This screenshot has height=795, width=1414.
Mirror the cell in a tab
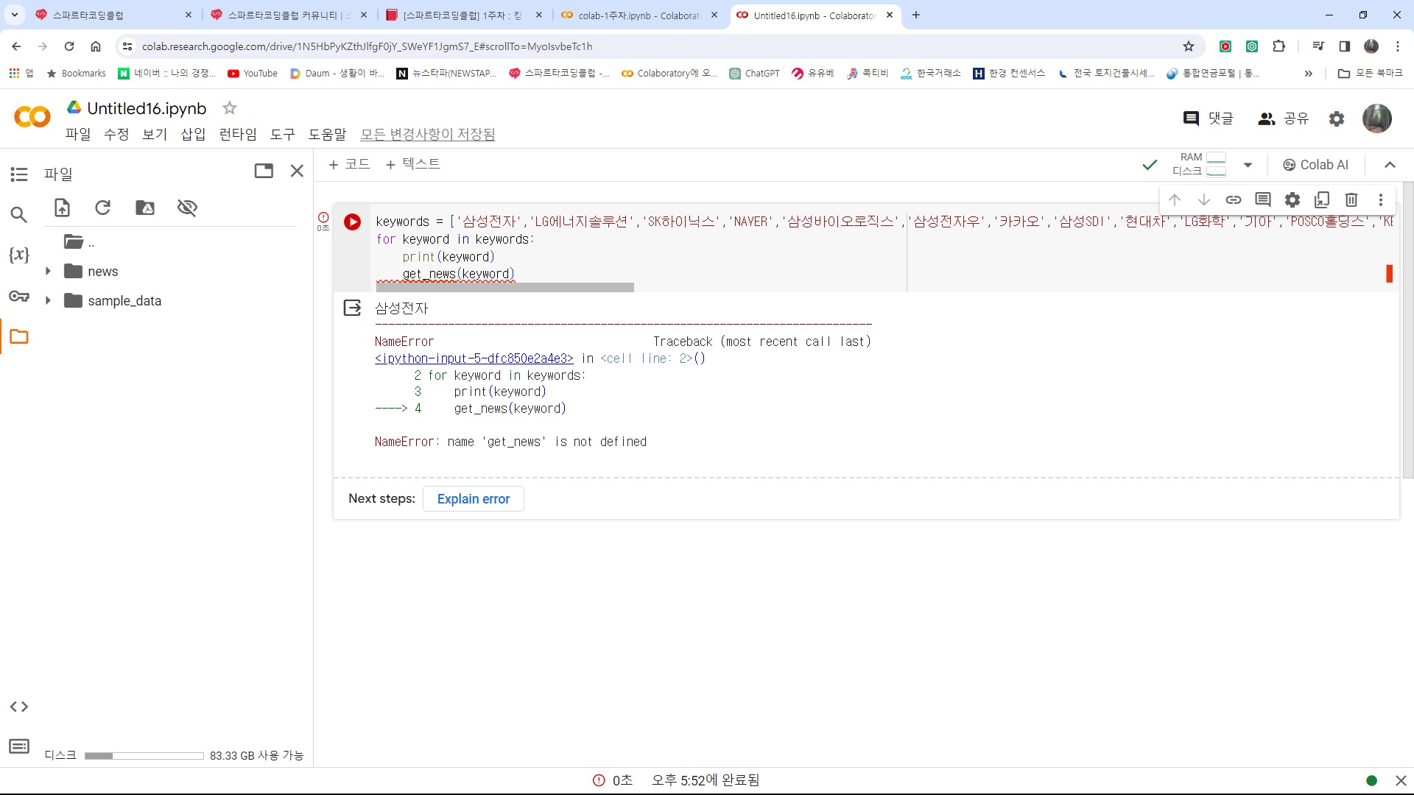pos(1322,199)
